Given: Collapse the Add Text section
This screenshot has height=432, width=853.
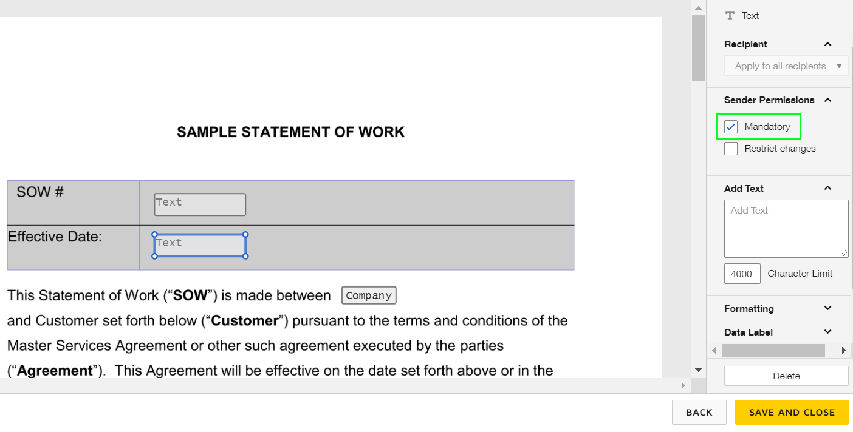Looking at the screenshot, I should tap(827, 188).
